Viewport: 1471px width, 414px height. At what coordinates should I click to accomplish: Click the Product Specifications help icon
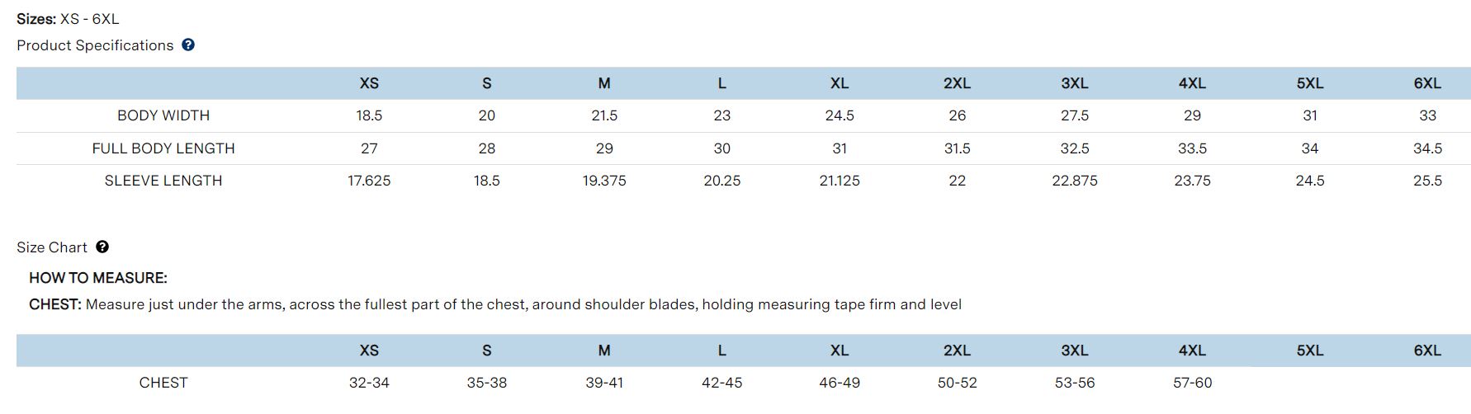pos(188,45)
